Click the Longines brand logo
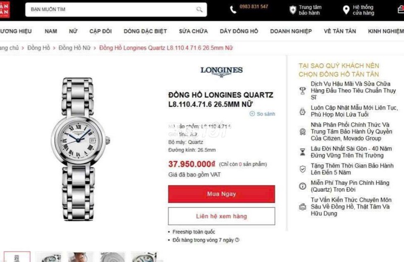The width and height of the screenshot is (404, 262). point(222,72)
